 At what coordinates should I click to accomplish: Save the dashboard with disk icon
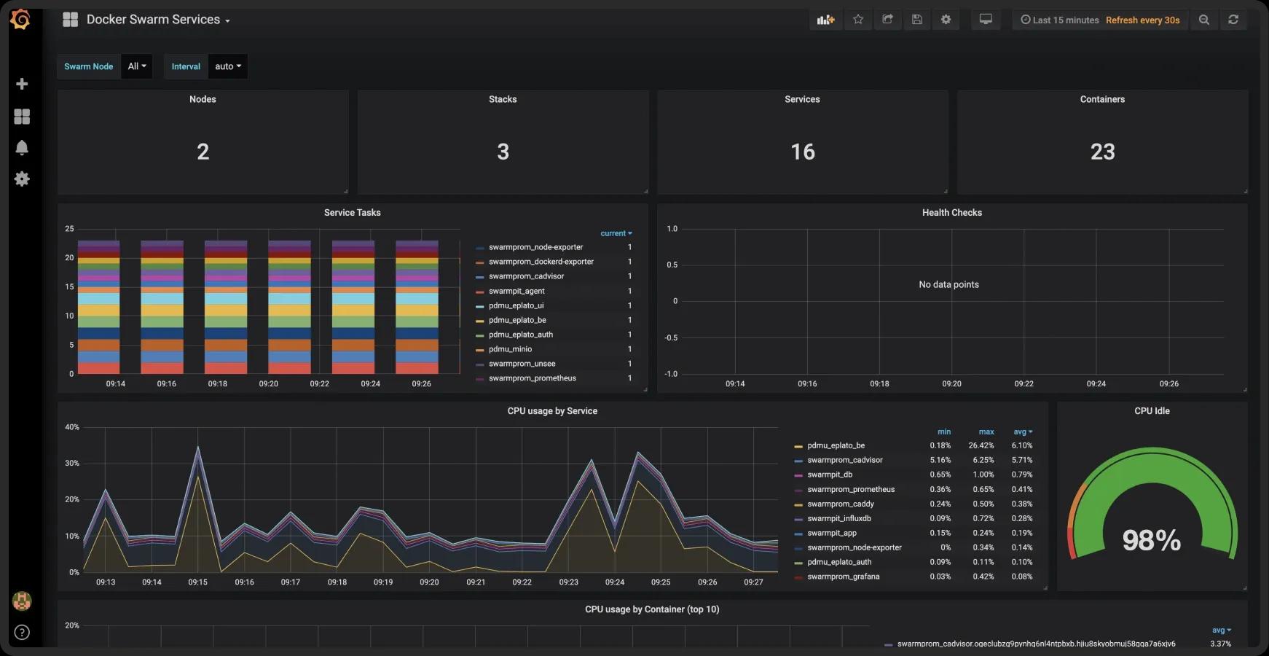(917, 20)
